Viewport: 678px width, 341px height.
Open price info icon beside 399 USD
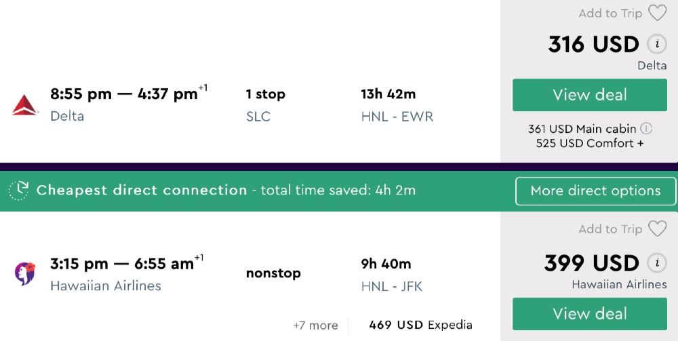[x=656, y=263]
